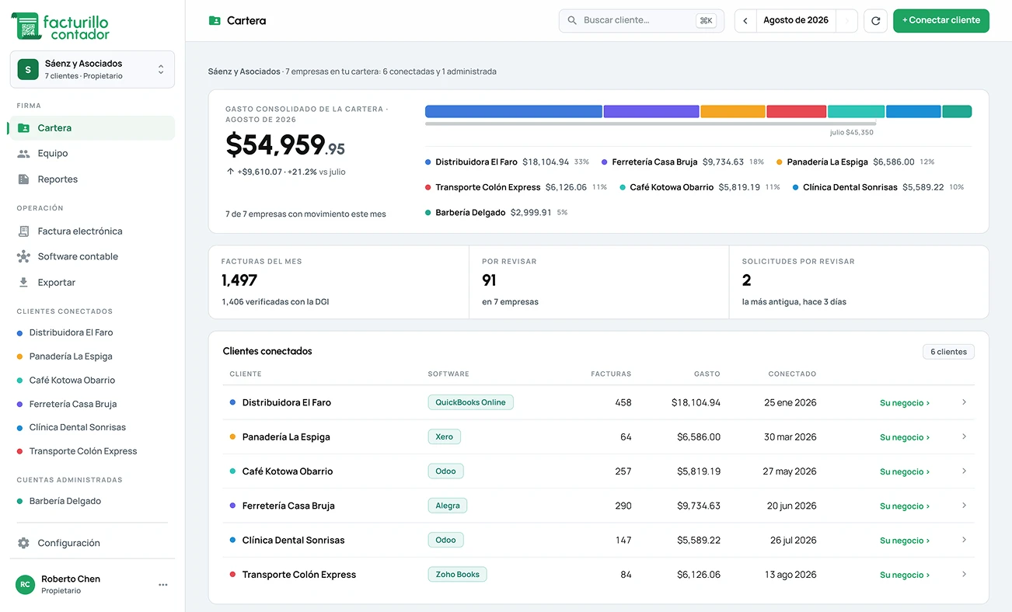Open Su negocio link for Panadería La Espiga
This screenshot has width=1012, height=612.
coord(905,437)
